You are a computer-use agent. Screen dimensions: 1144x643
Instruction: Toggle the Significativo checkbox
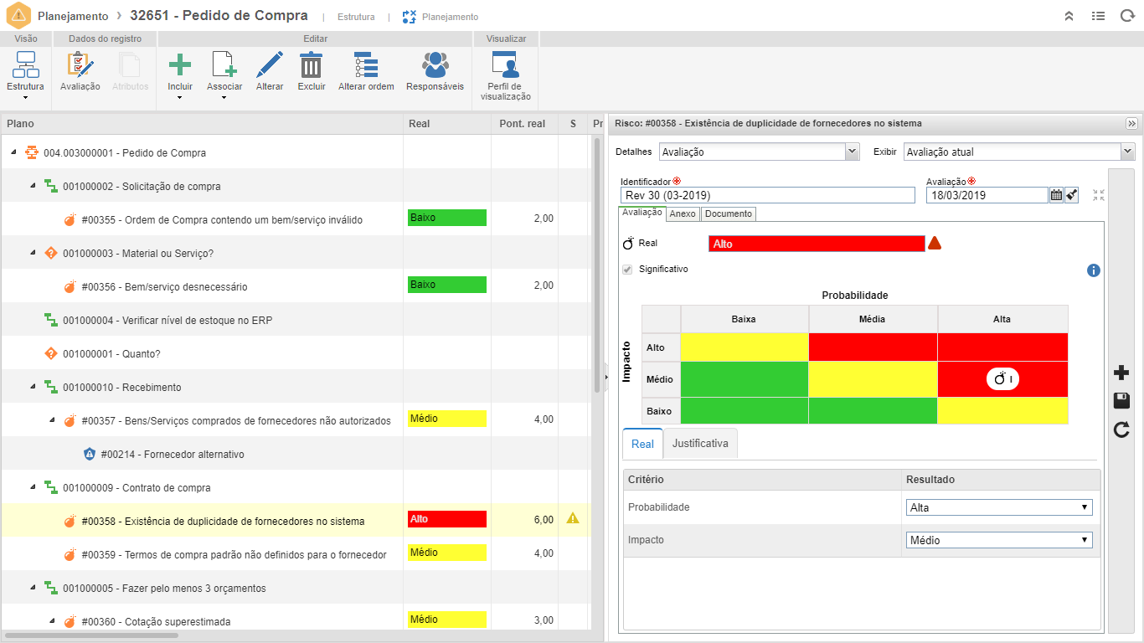(627, 270)
